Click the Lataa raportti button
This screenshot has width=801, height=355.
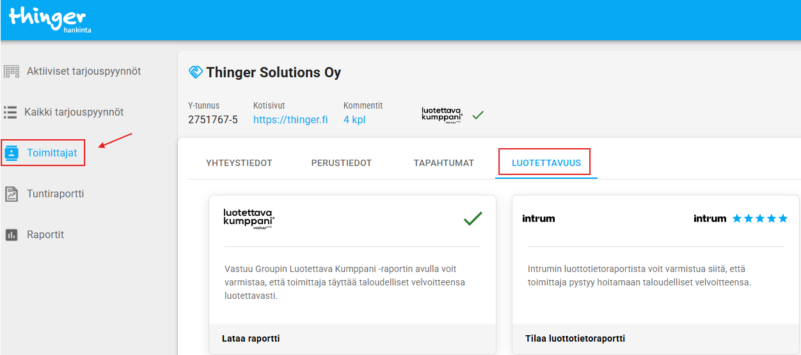[251, 338]
